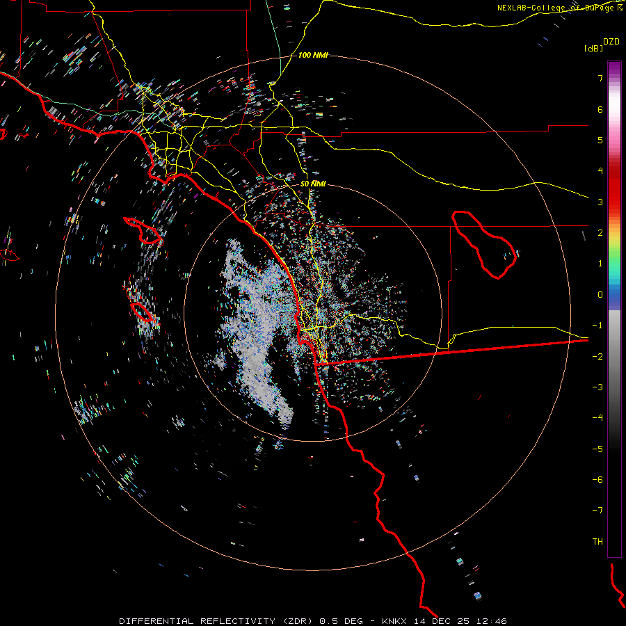
Task: Click "0.5 DEG" elevation in the caption
Action: click(x=342, y=621)
